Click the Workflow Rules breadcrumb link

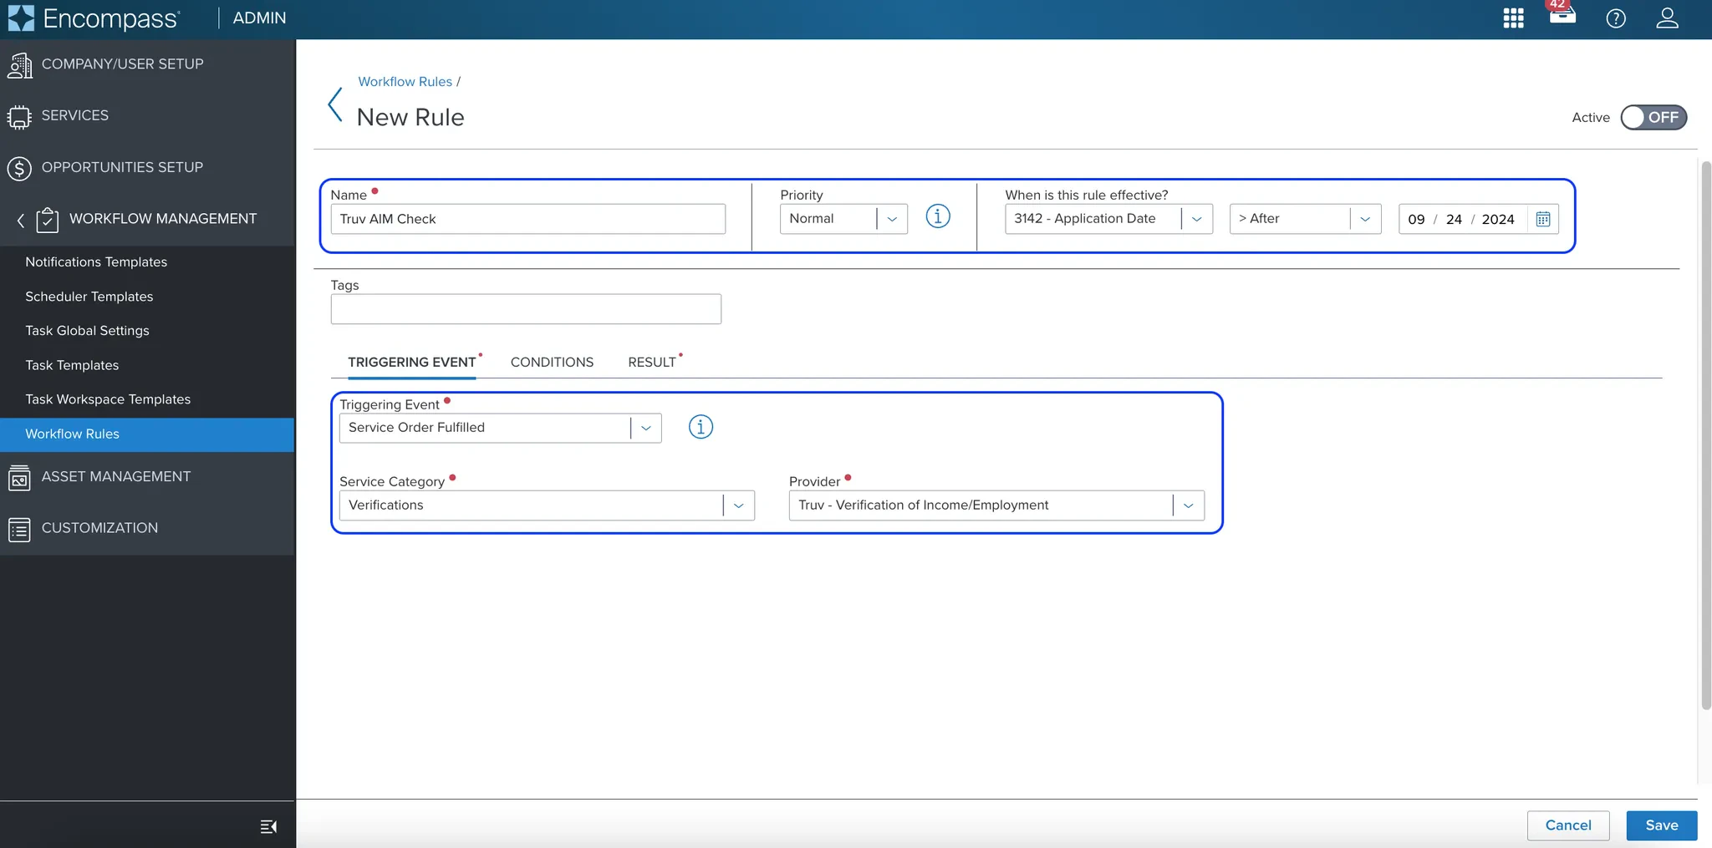coord(405,81)
